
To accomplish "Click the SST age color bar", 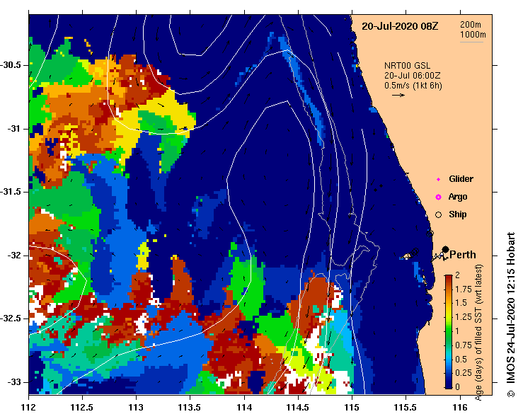I will click(x=449, y=332).
